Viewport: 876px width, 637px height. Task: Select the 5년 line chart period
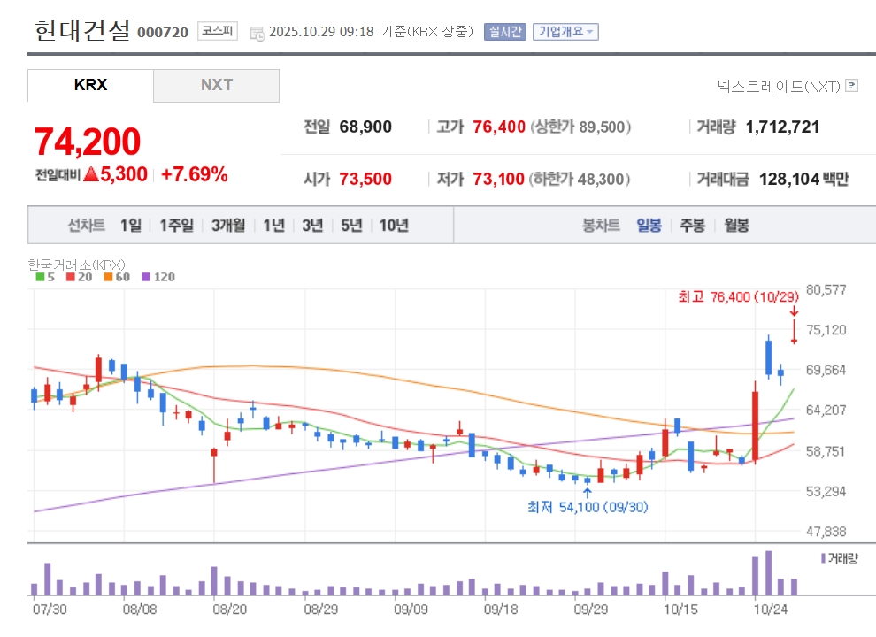click(351, 226)
